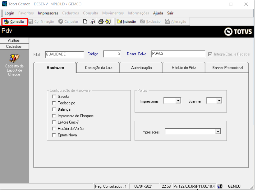
Task: Check the Leitora Cmc-7 checkbox
Action: [54, 122]
